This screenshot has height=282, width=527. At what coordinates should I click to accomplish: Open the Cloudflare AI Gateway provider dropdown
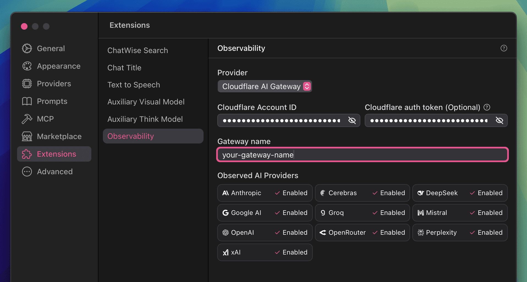click(x=265, y=86)
